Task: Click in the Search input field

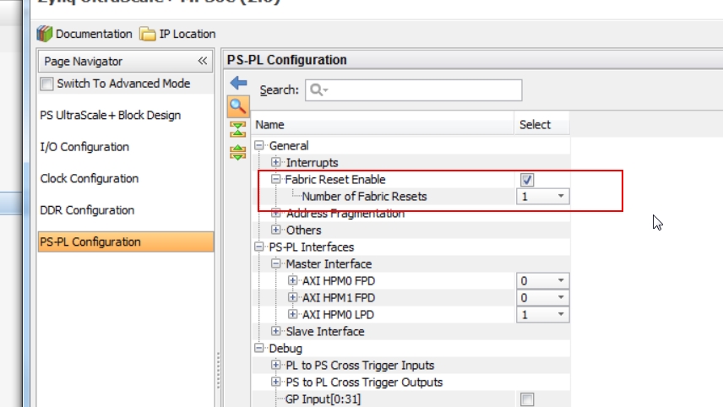Action: [x=422, y=90]
